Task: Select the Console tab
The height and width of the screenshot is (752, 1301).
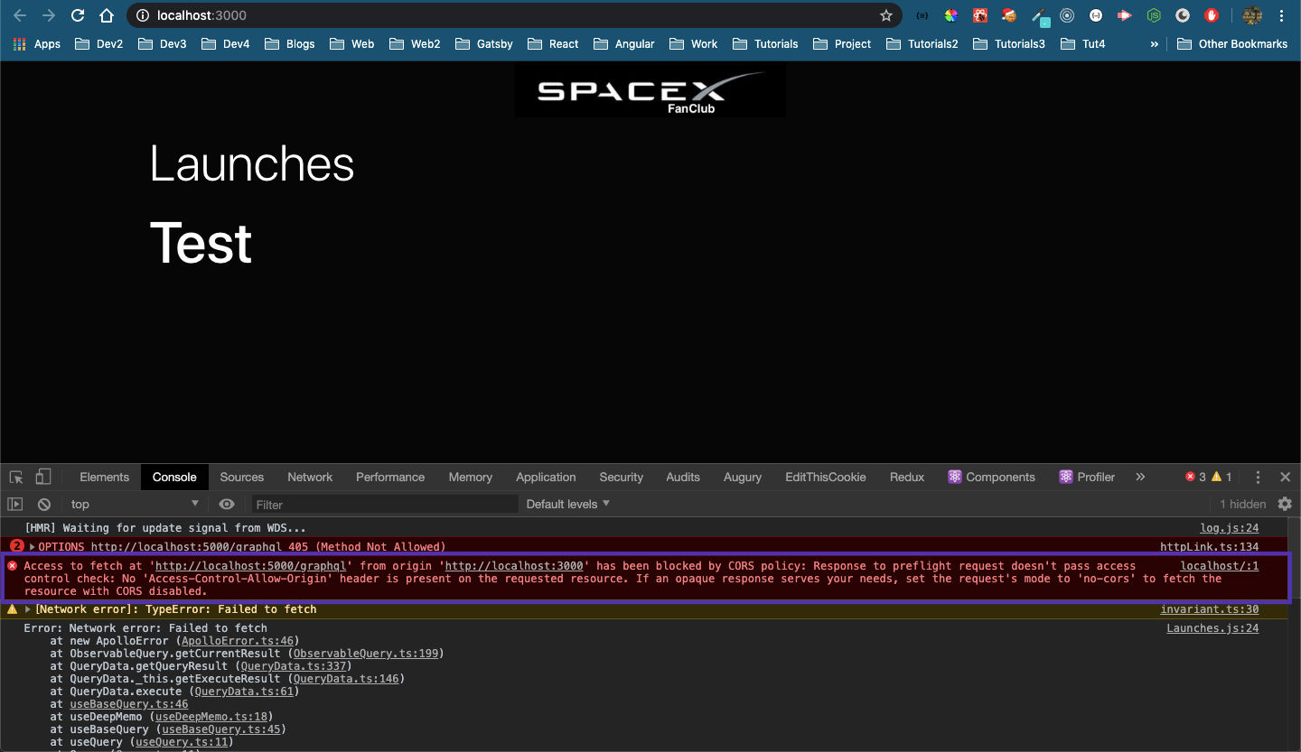Action: click(174, 477)
